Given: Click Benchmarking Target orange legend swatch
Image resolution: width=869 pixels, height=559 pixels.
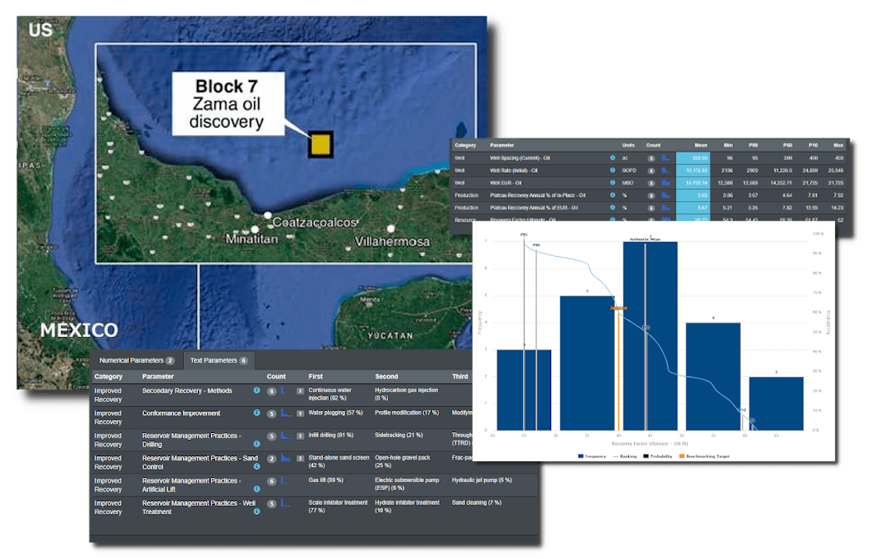Looking at the screenshot, I should pos(682,456).
